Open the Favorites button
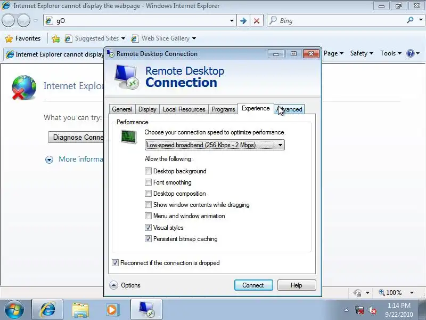The width and height of the screenshot is (426, 320). click(23, 38)
